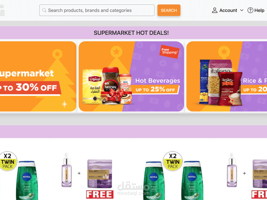Image resolution: width=267 pixels, height=200 pixels.
Task: Click the Account person icon
Action: 215,10
